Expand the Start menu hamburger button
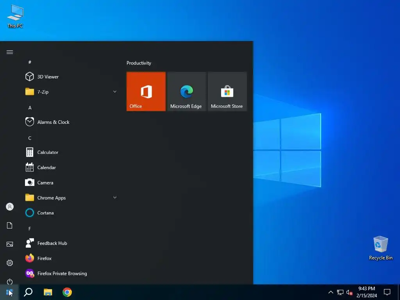This screenshot has width=400, height=300. tap(10, 52)
